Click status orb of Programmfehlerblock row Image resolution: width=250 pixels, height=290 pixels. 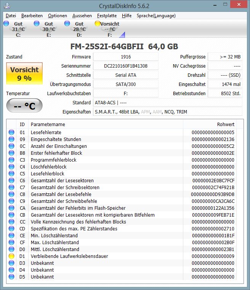[x=11, y=160]
